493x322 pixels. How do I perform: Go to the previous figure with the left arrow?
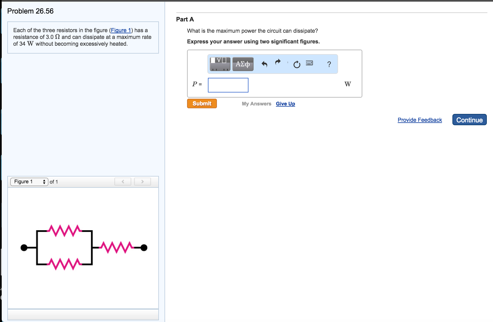pyautogui.click(x=123, y=182)
